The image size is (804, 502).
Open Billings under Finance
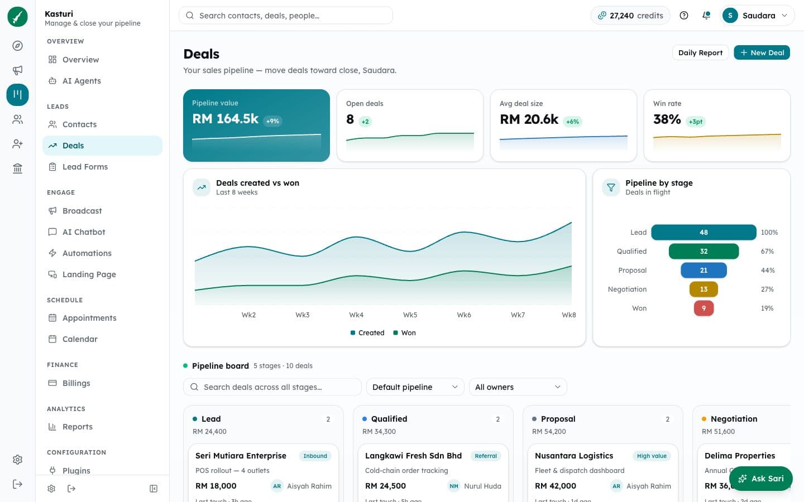[x=102, y=383]
